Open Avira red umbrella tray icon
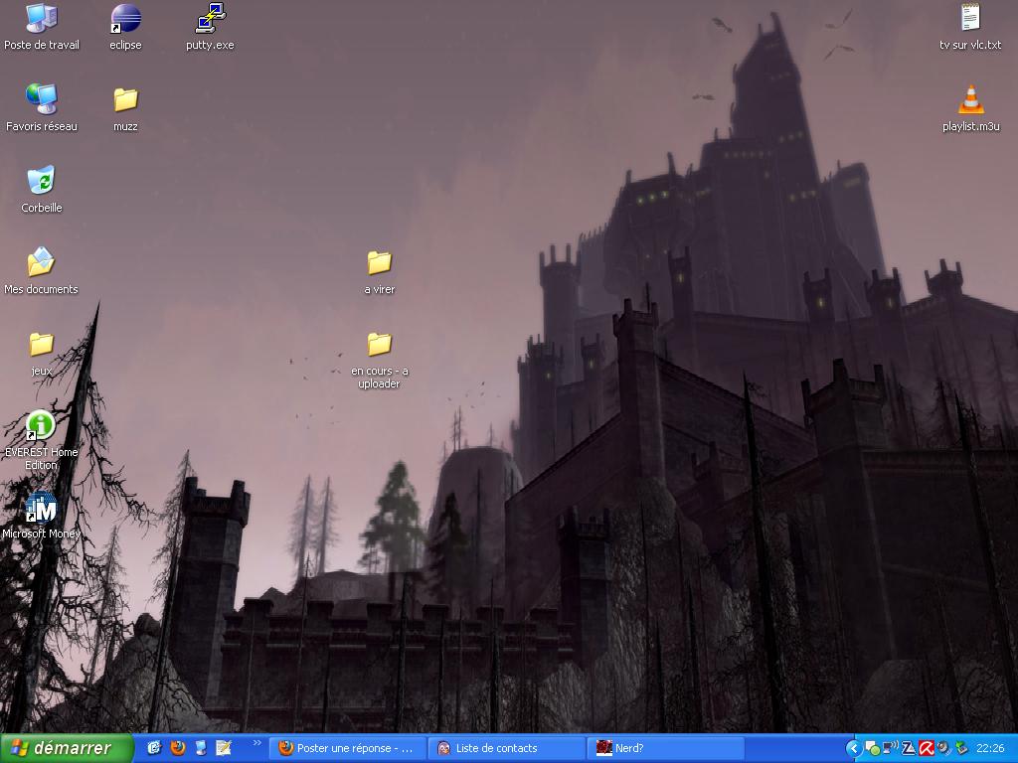Image resolution: width=1018 pixels, height=763 pixels. click(x=926, y=749)
